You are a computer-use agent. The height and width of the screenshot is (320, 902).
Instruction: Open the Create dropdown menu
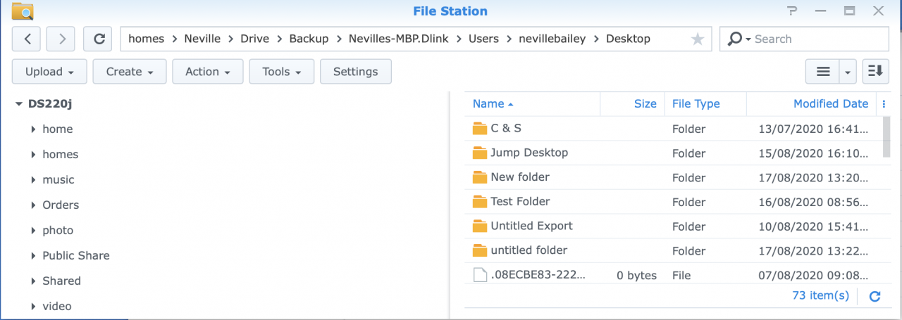(130, 71)
